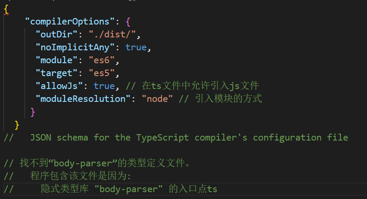This screenshot has height=199, width=367.
Task: Click the "moduleResolution" key
Action: pyautogui.click(x=83, y=99)
